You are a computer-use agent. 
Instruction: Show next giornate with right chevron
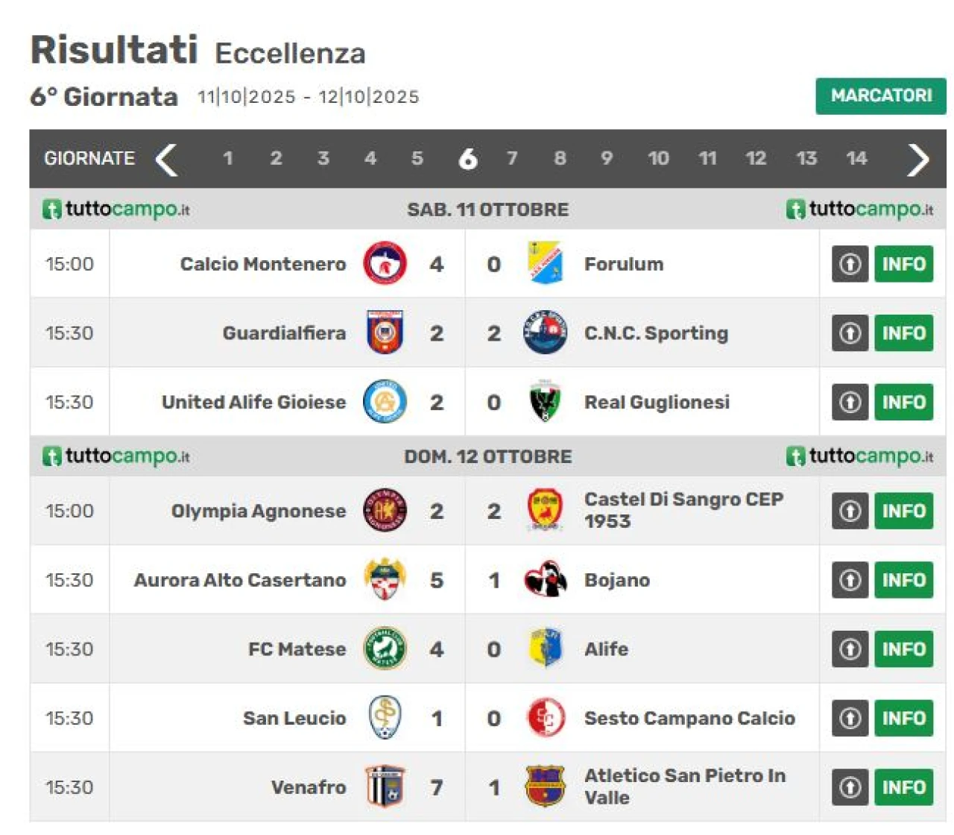click(x=917, y=159)
